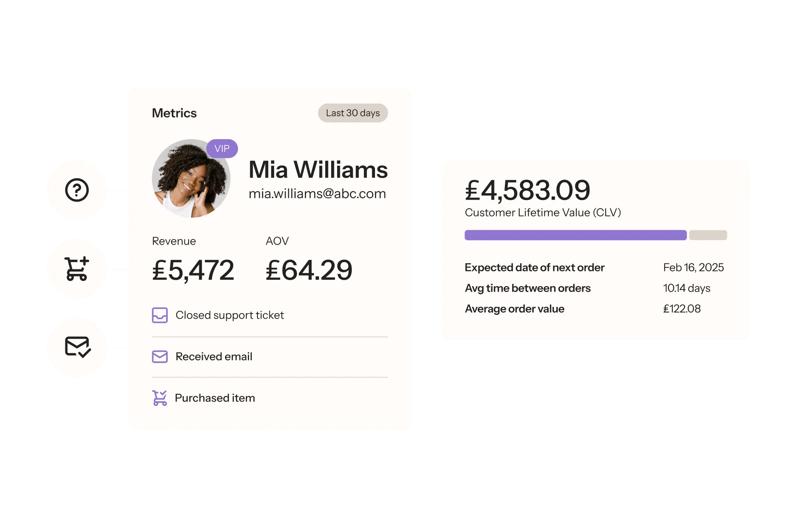Click the cart icon beside Purchased item
The image size is (797, 518).
tap(160, 398)
